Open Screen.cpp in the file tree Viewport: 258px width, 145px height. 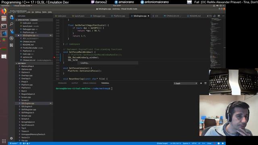coord(26,97)
